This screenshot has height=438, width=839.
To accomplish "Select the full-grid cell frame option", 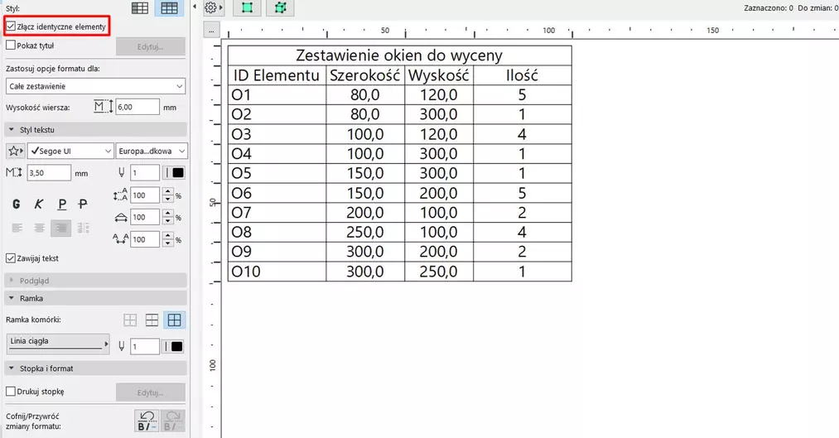I will click(x=175, y=320).
